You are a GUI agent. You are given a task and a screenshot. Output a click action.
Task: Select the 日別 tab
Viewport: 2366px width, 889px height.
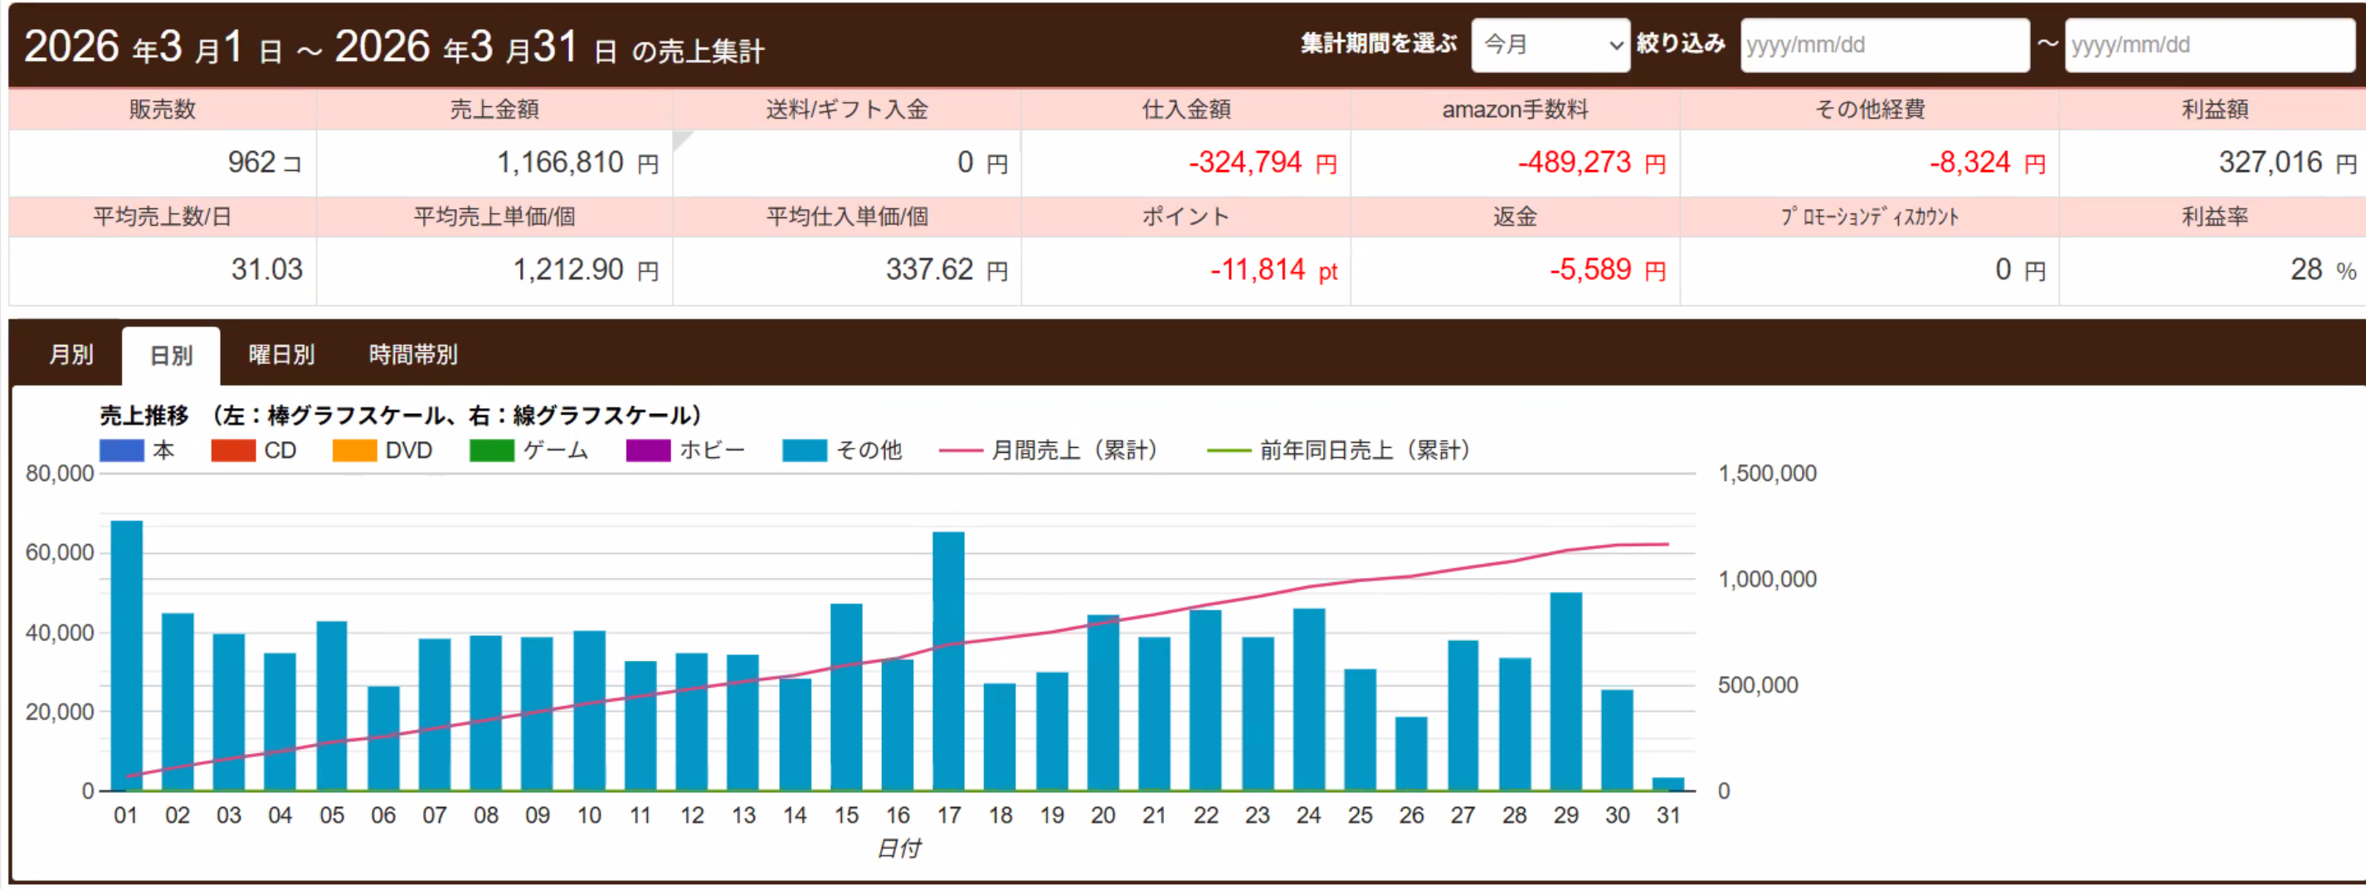[171, 356]
